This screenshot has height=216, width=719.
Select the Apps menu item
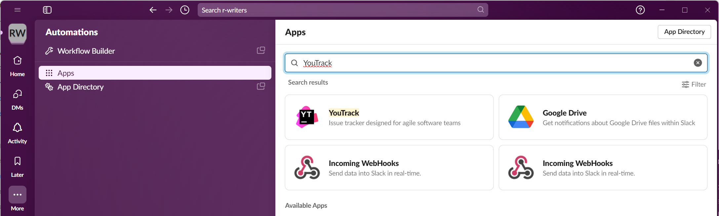pos(155,73)
